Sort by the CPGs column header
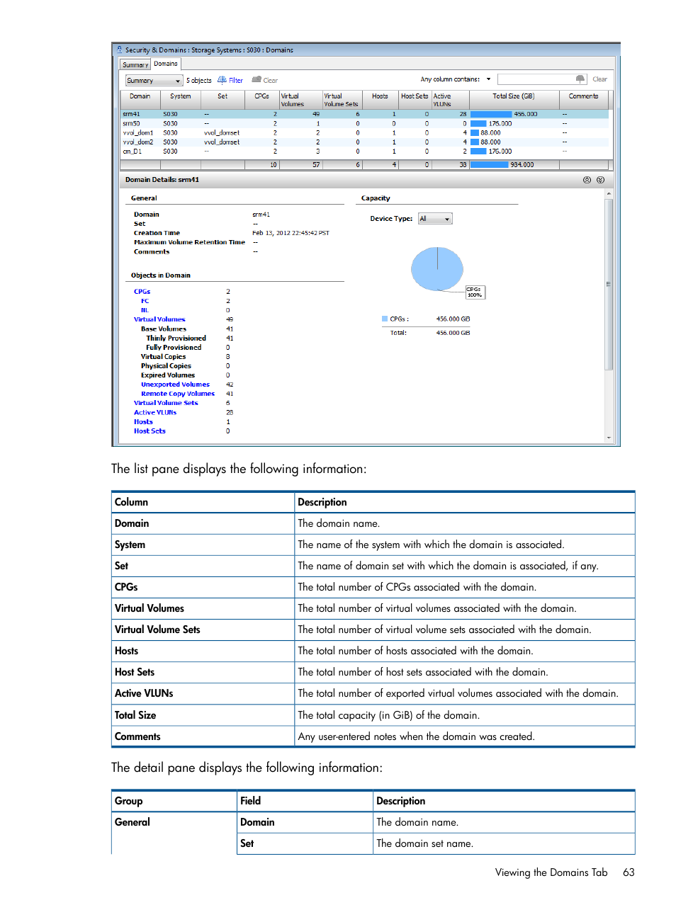 pos(261,99)
